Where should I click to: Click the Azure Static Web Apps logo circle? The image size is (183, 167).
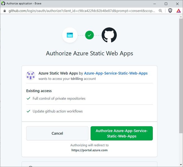[x=70, y=35]
